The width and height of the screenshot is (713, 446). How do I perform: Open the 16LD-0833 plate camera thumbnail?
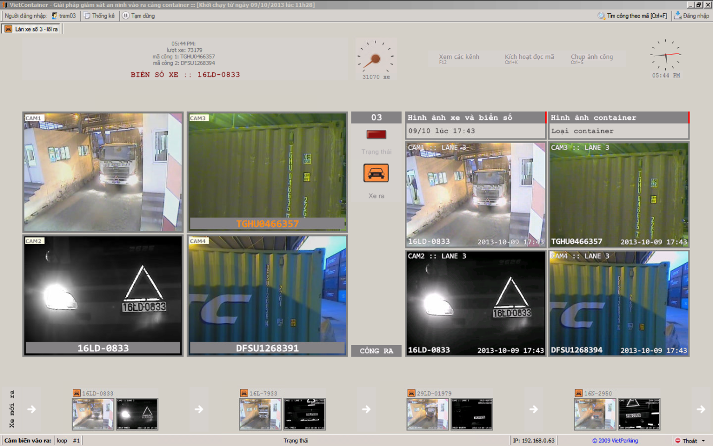point(137,414)
